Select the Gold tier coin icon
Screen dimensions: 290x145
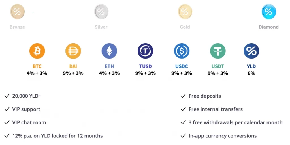click(x=185, y=12)
